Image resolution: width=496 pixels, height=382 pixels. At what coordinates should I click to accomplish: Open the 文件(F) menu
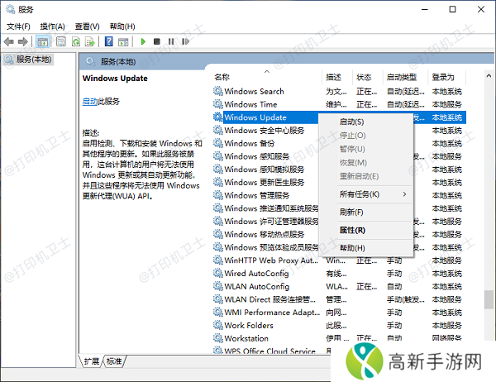point(18,26)
